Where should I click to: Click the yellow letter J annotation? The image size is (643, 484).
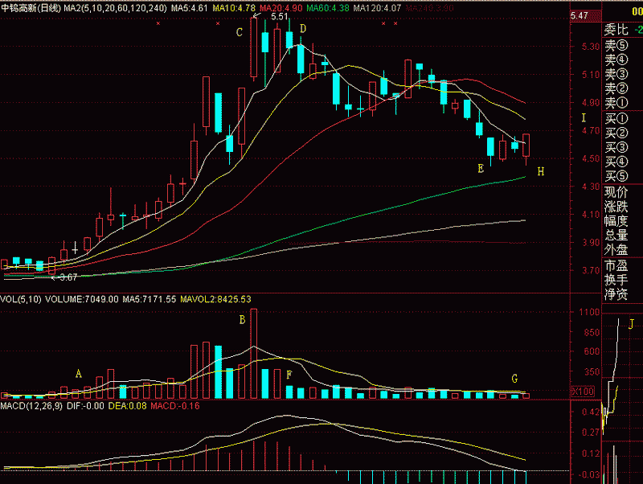coord(631,324)
